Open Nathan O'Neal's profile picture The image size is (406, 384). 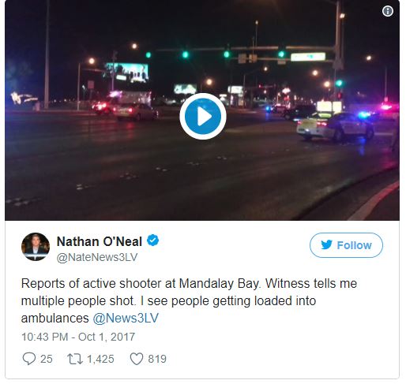tap(36, 247)
